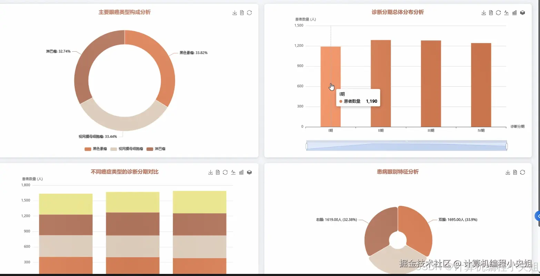Click label '视网膜母细胞瘤: 33.44%'

tap(98, 136)
